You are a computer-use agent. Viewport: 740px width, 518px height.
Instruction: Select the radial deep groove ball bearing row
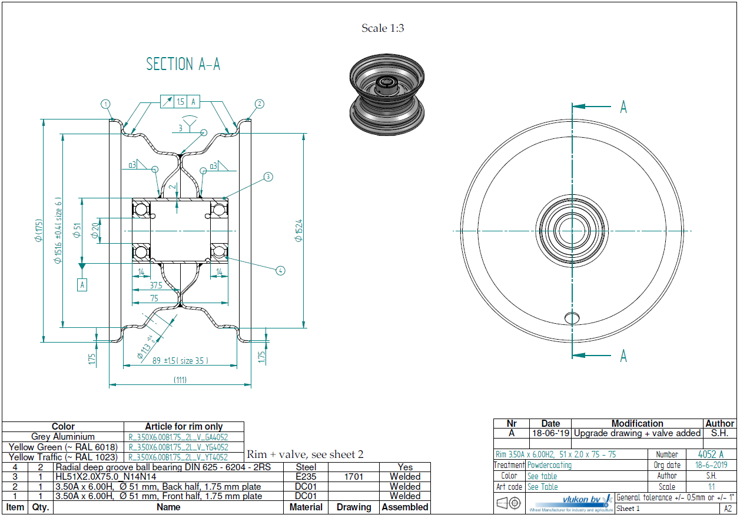coord(163,467)
